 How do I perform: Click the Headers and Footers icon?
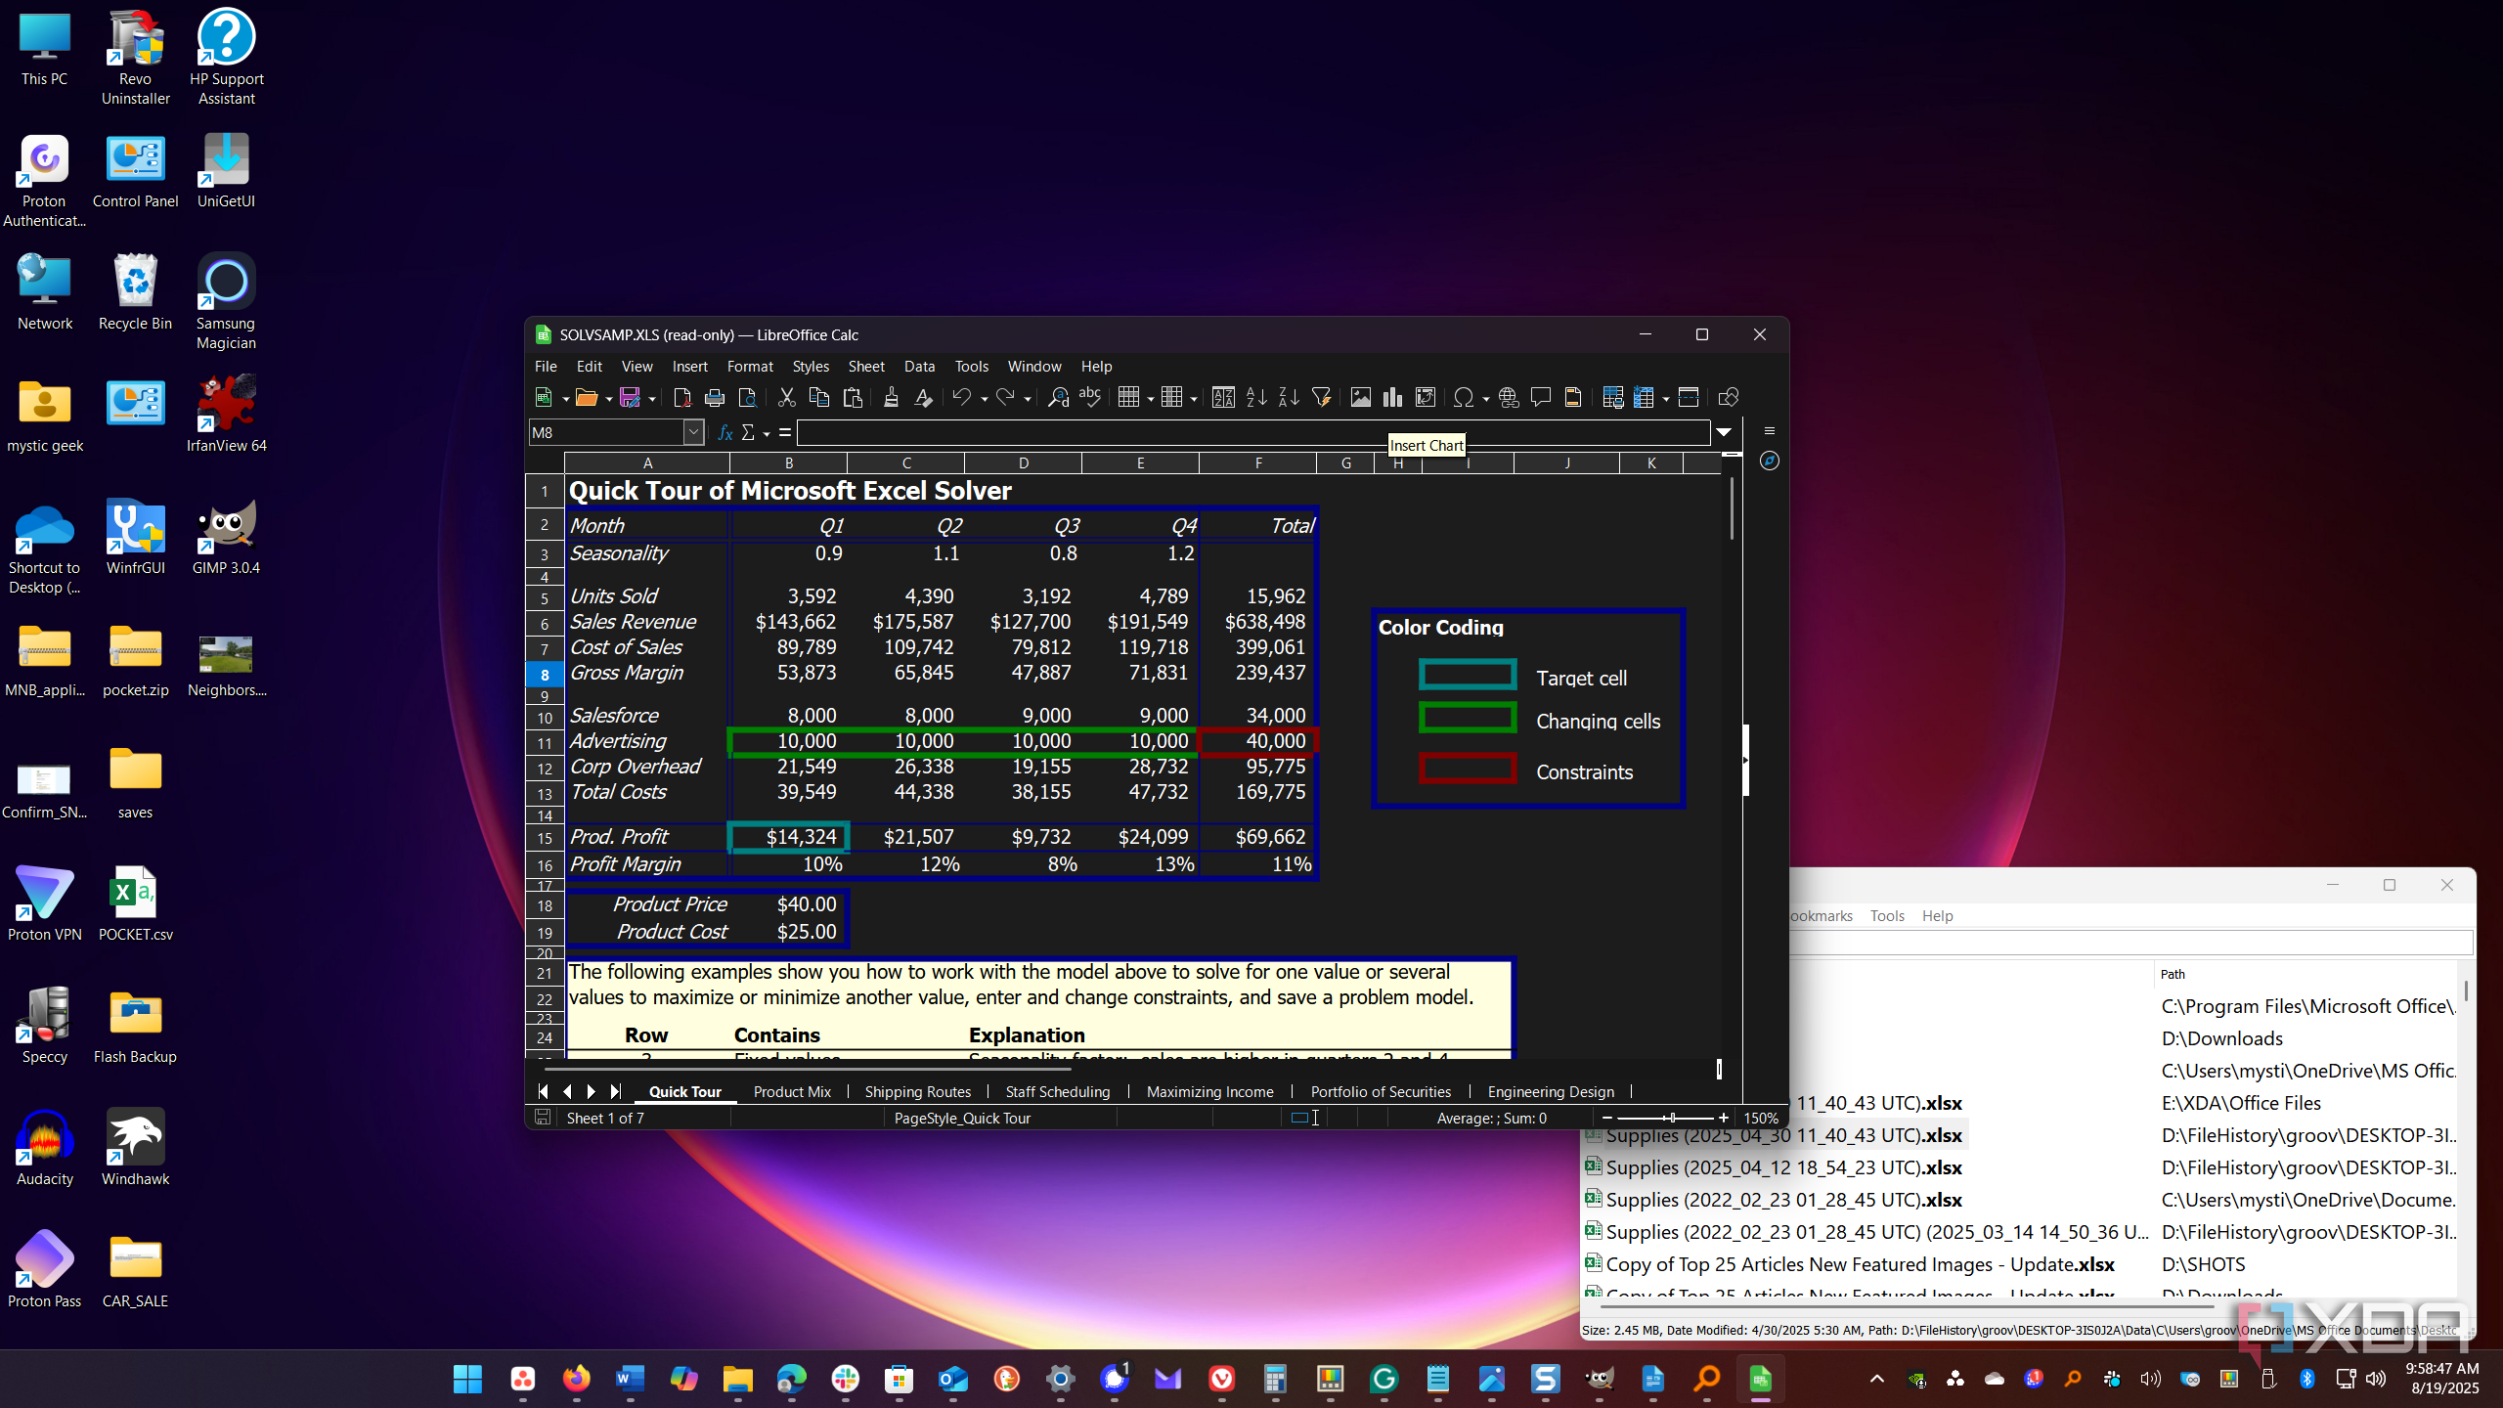(x=1573, y=398)
